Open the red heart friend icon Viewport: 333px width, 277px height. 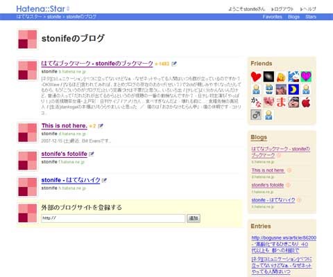click(256, 77)
